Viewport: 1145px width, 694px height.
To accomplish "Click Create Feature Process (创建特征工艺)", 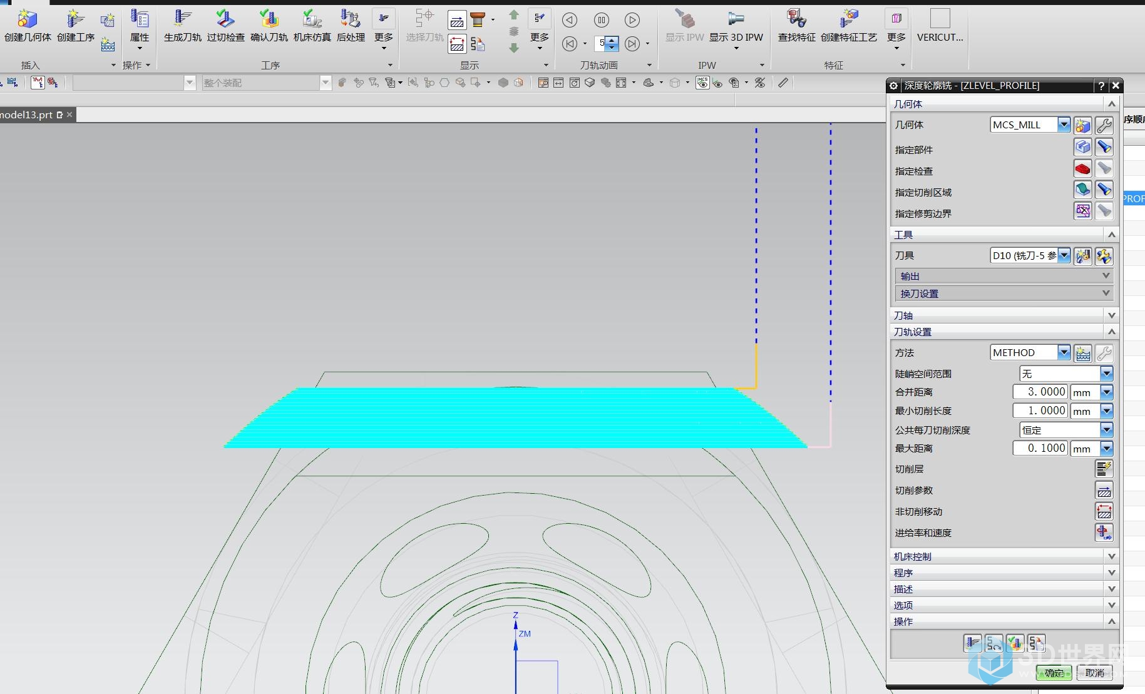I will pos(849,26).
